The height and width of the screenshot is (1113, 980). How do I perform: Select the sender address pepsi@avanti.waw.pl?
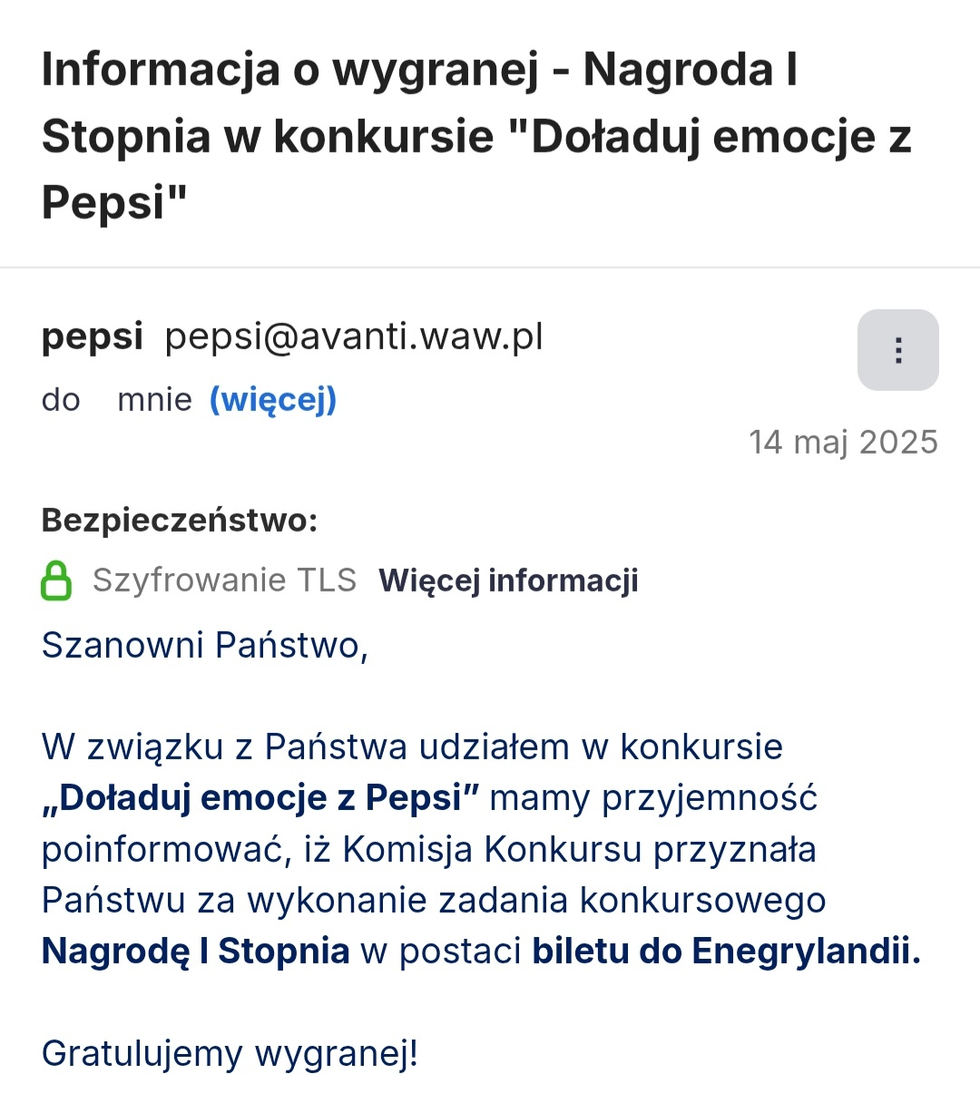[x=354, y=337]
